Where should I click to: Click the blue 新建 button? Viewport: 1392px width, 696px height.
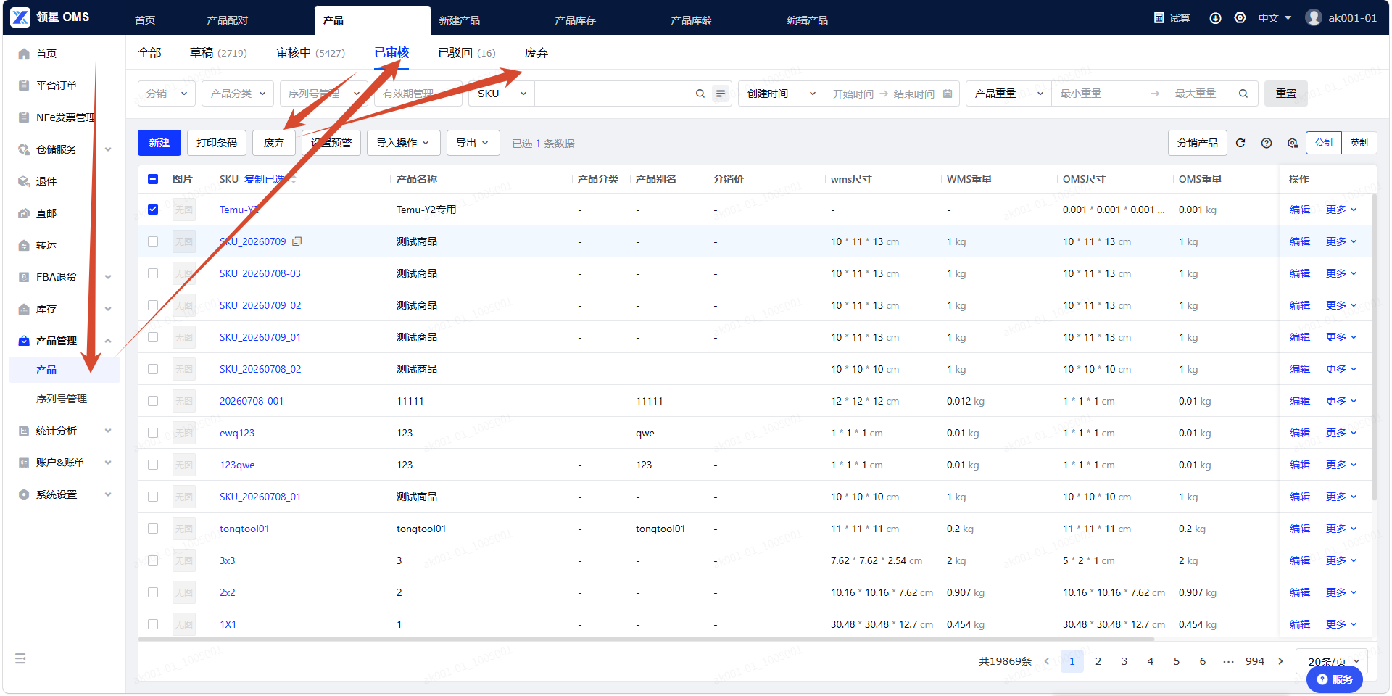[x=159, y=143]
